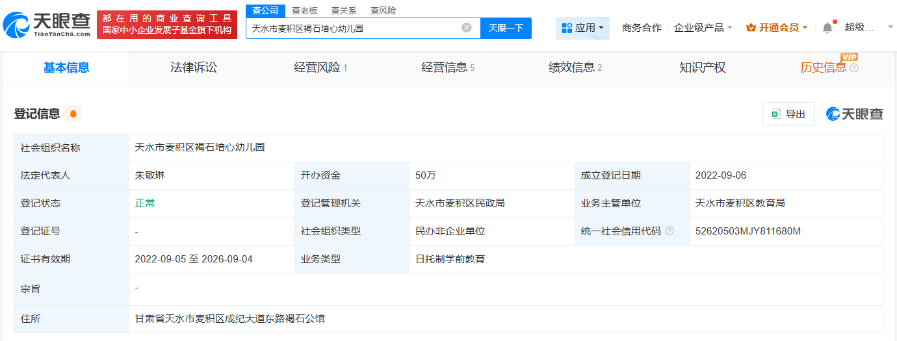Screen dimensions: 897x341
Task: Expand the 企业级产品 dropdown
Action: (x=703, y=28)
